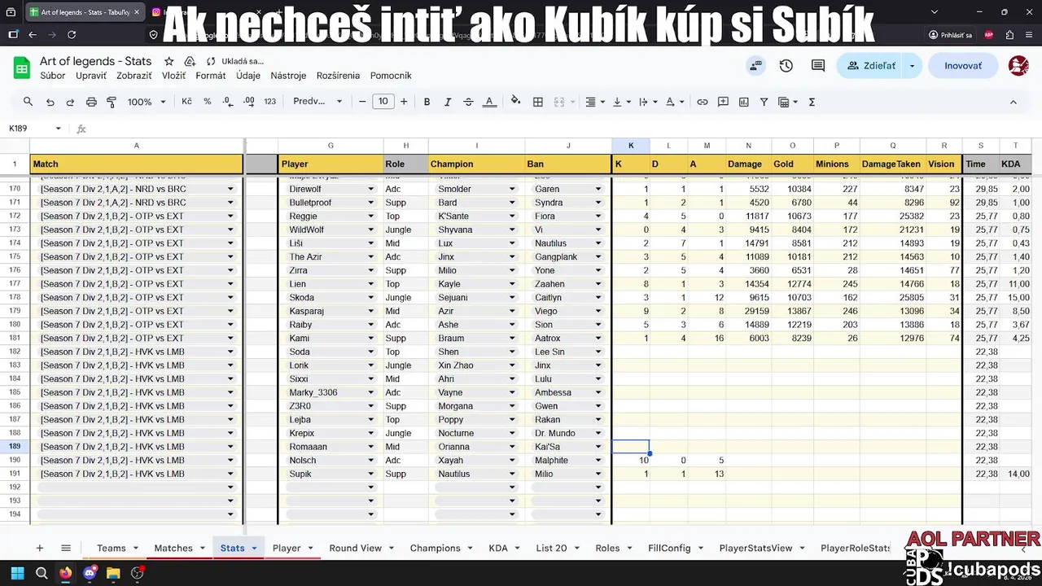Open Champion dropdown for Orianna row
Viewport: 1042px width, 586px height.
click(x=512, y=447)
